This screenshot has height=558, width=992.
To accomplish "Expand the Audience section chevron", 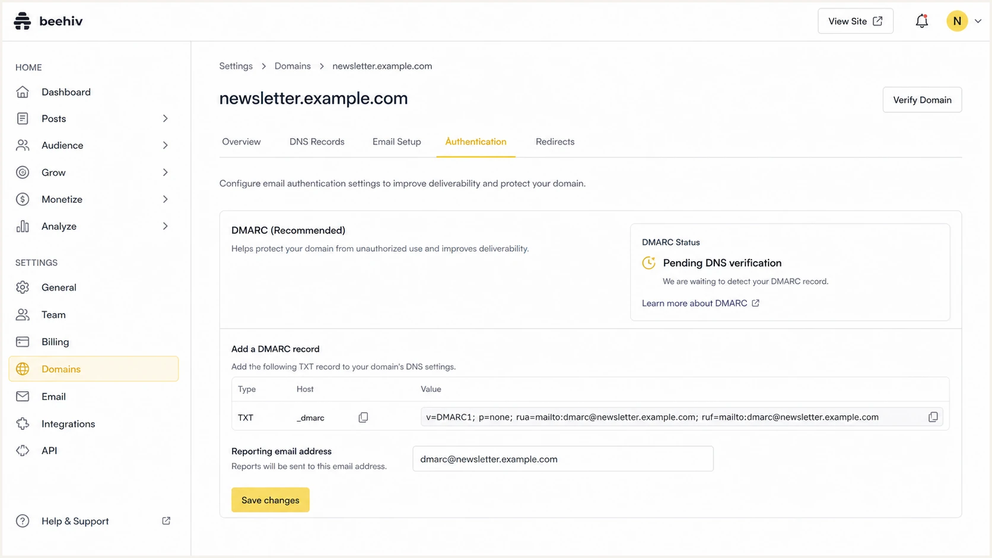I will coord(166,145).
